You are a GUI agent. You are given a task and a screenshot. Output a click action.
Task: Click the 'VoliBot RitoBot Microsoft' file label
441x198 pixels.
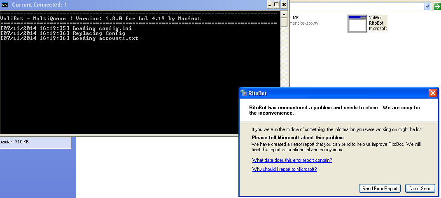pyautogui.click(x=378, y=23)
